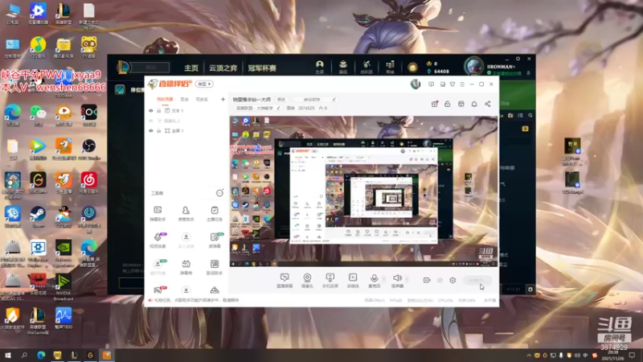
Task: Click Windows Start button
Action: tap(8, 356)
